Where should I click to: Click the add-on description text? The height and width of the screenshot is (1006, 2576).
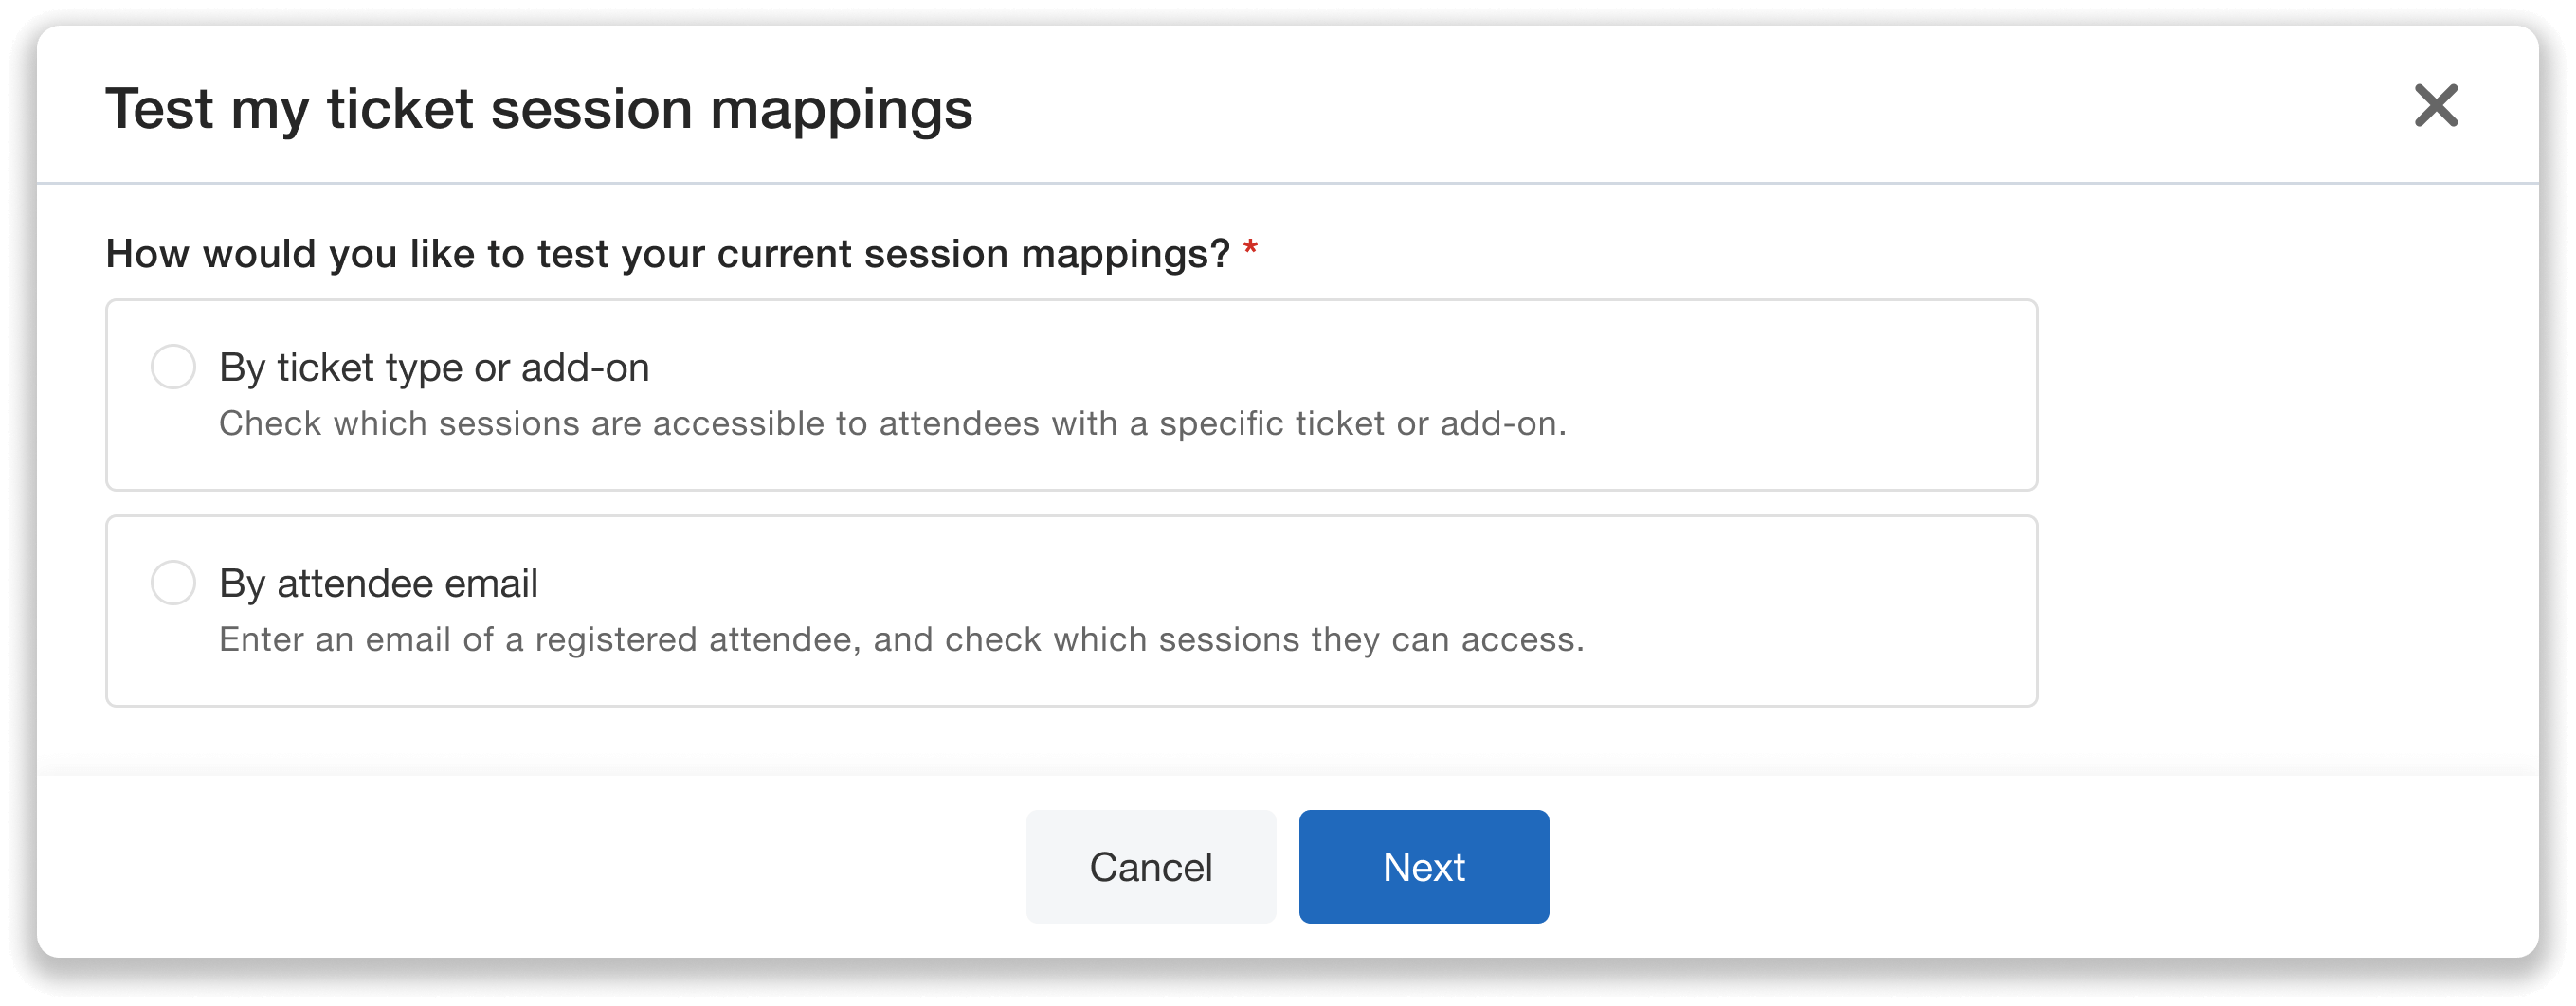894,422
